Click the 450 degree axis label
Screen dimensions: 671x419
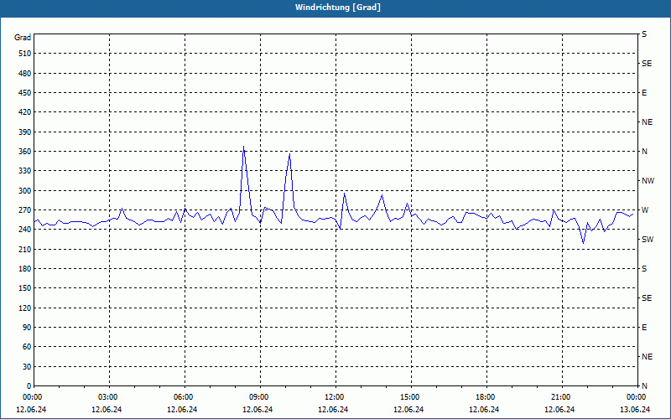[25, 93]
